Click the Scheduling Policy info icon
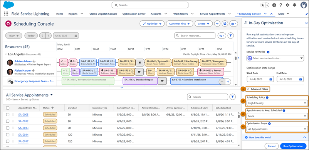309x150 pixels. tap(267, 97)
